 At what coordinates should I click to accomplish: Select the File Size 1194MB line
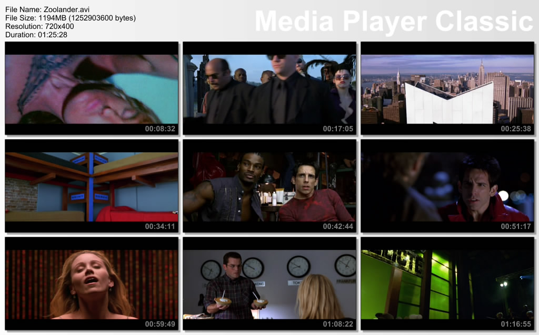(71, 18)
